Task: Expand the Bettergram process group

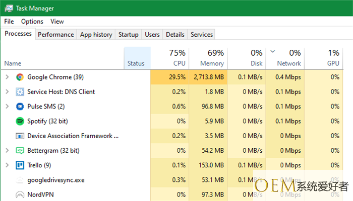Action: point(7,150)
